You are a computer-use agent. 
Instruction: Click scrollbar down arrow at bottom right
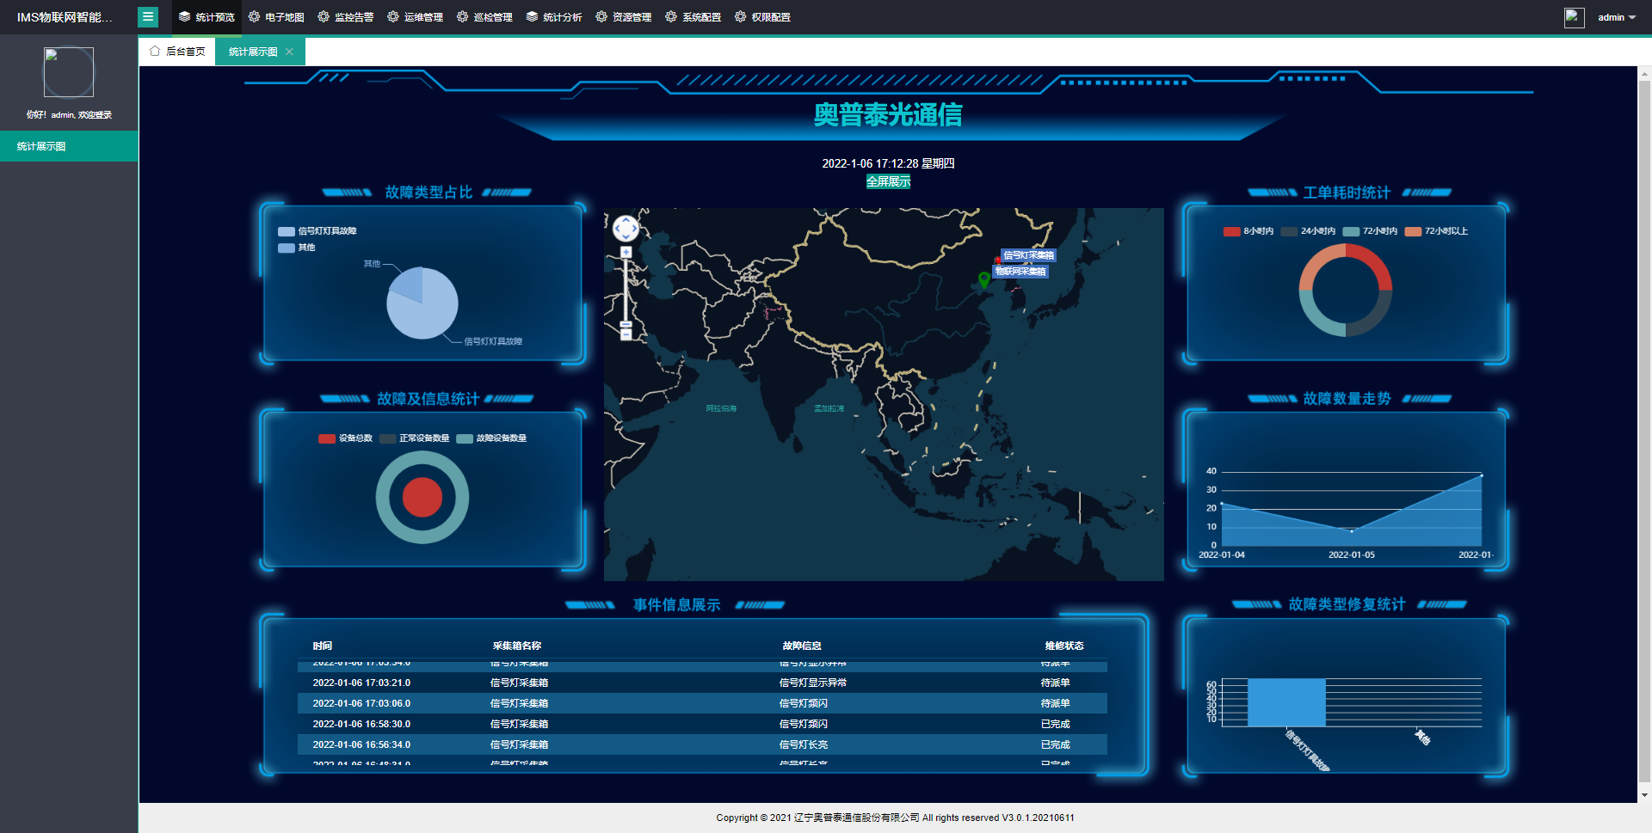click(x=1644, y=795)
